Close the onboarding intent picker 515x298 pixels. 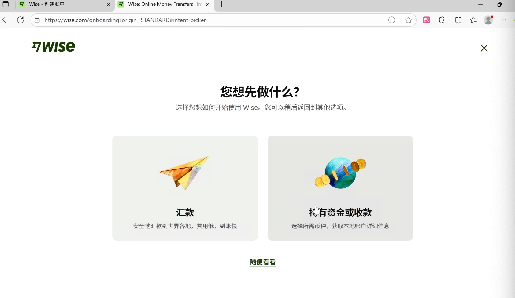point(484,48)
